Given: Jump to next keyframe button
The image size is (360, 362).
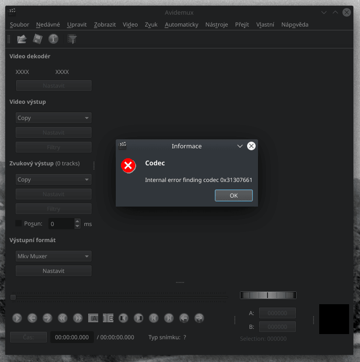Looking at the screenshot, I should 78,318.
